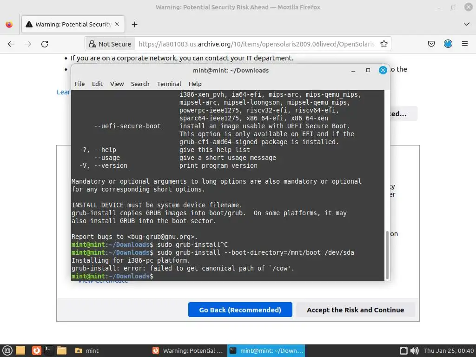This screenshot has width=476, height=357.
Task: Click the show desktop taskbar icon
Action: pos(20,350)
